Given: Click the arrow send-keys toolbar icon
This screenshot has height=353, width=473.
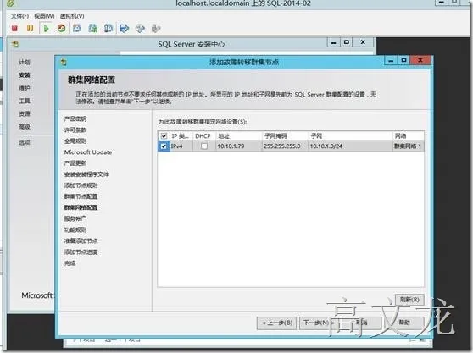Looking at the screenshot, I should (x=124, y=29).
